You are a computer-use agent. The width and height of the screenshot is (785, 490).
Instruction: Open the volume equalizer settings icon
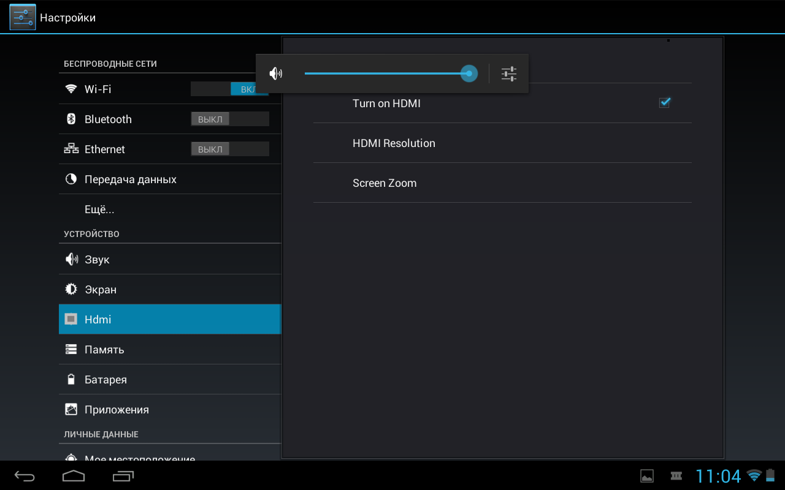[x=509, y=74]
